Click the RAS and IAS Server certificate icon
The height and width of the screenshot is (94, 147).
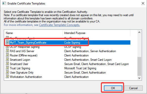pos(7,51)
